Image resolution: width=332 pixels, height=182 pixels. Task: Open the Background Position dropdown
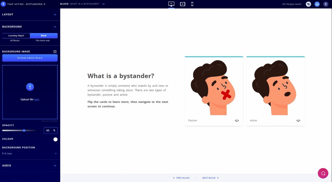click(x=30, y=154)
